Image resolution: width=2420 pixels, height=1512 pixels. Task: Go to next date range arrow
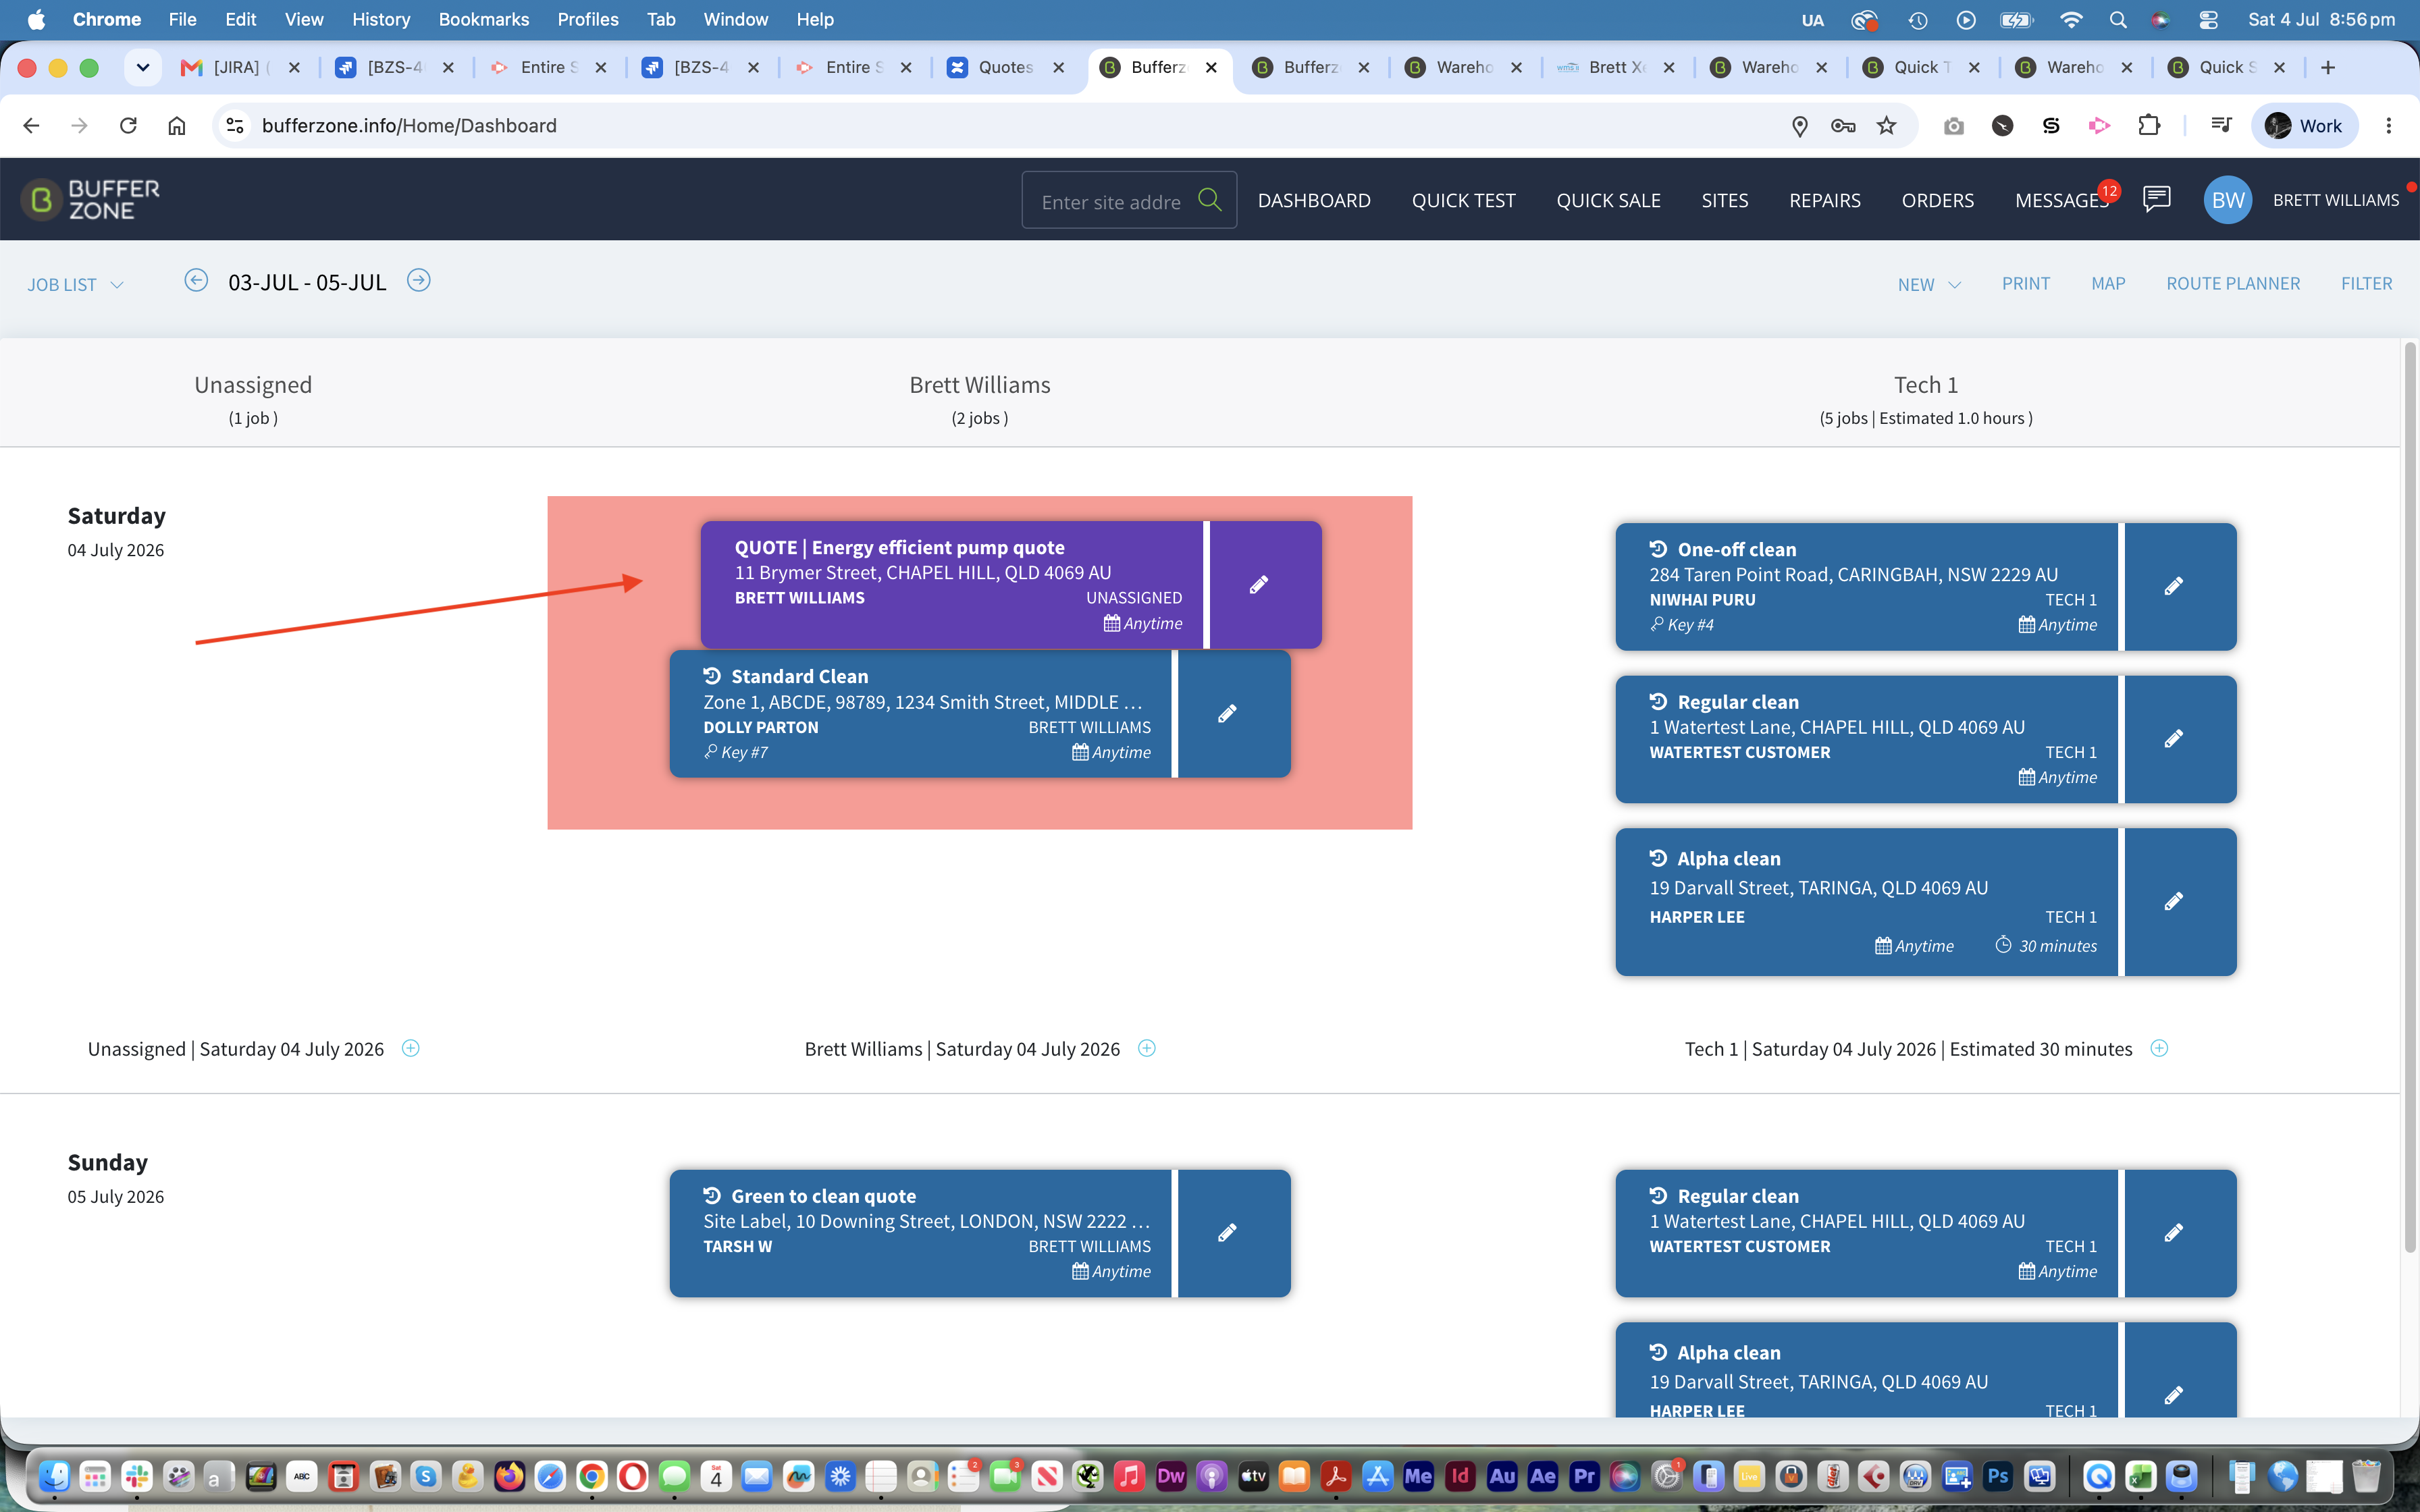tap(419, 281)
